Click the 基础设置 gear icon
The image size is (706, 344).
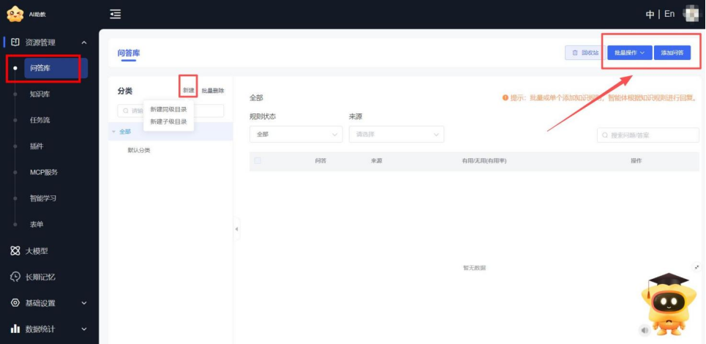click(x=15, y=302)
